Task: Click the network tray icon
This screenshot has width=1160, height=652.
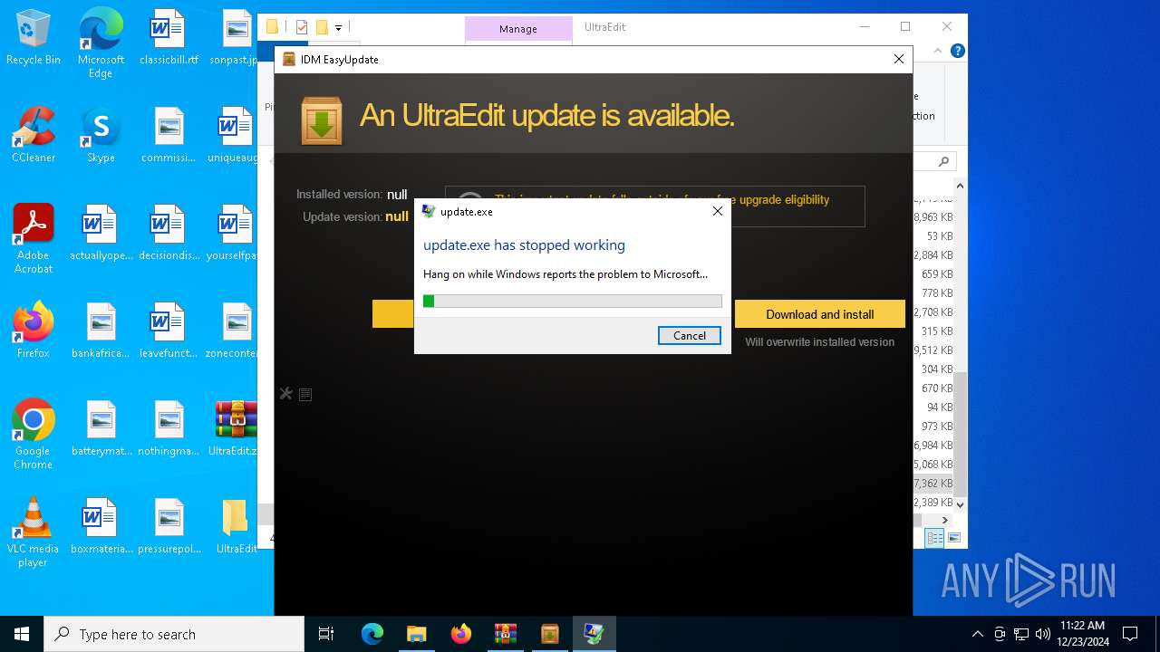Action: tap(1021, 634)
